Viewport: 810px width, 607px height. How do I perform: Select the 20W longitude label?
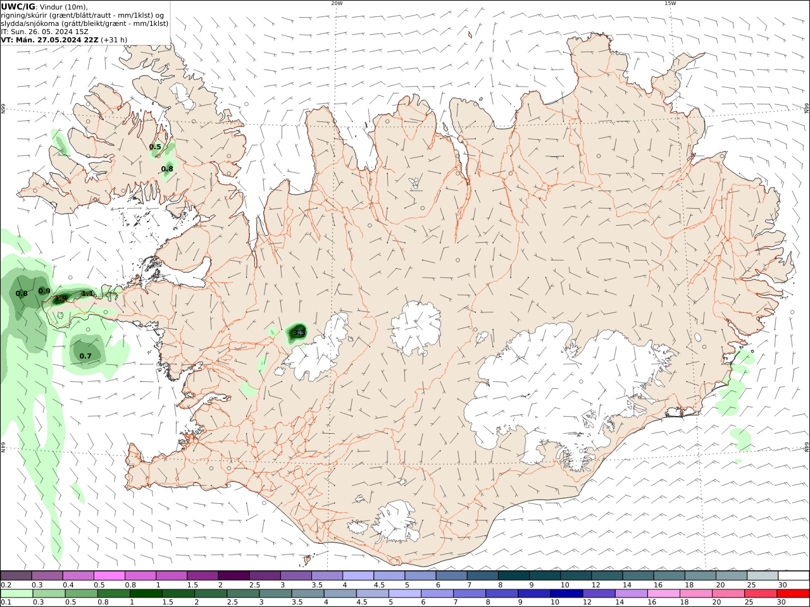coord(337,3)
